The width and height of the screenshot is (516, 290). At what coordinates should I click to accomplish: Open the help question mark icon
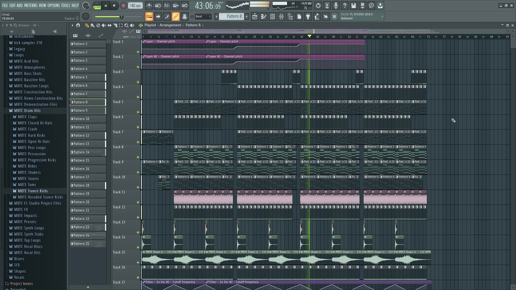click(x=345, y=6)
